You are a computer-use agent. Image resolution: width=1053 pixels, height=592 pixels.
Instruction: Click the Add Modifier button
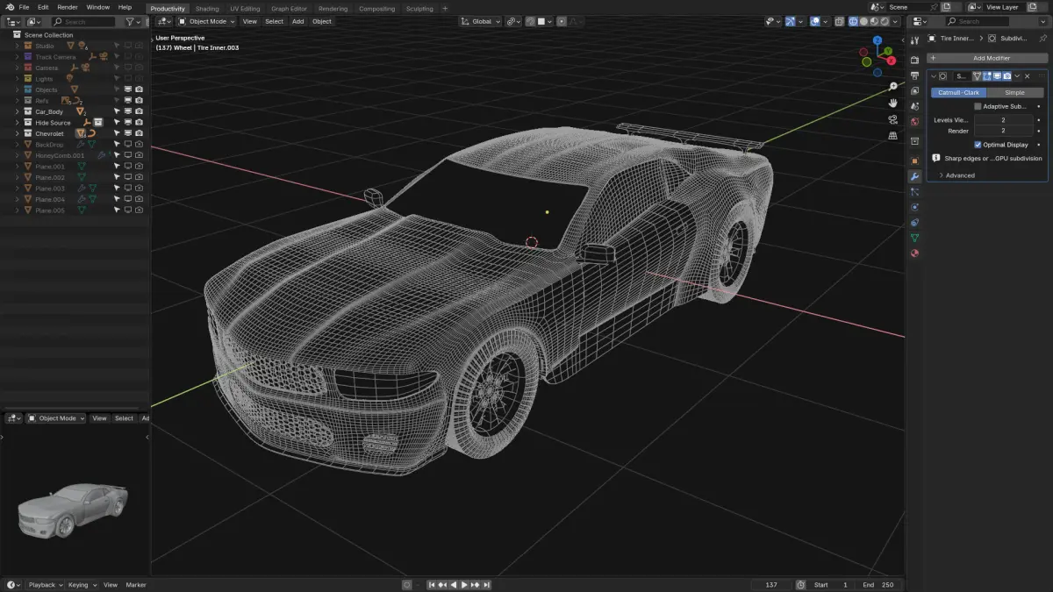pos(986,58)
